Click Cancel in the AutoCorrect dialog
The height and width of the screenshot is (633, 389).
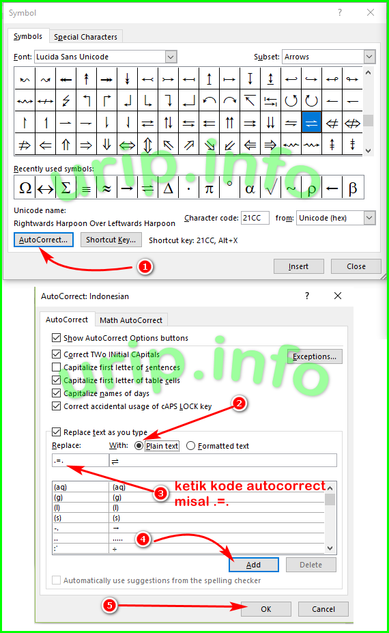pos(323,609)
